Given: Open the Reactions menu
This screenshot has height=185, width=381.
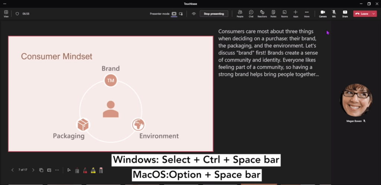Looking at the screenshot, I should pyautogui.click(x=262, y=13).
